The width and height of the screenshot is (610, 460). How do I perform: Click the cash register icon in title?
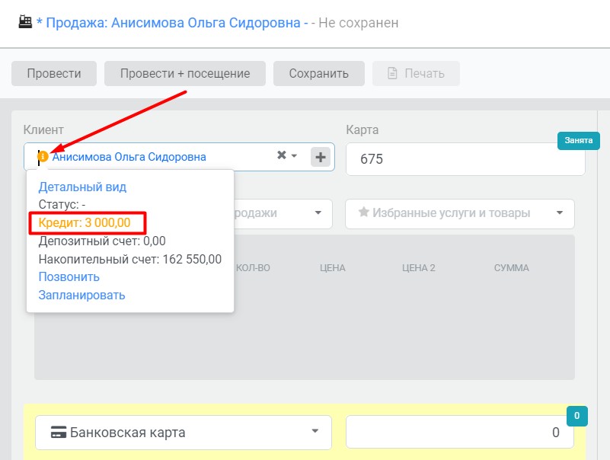(x=25, y=22)
